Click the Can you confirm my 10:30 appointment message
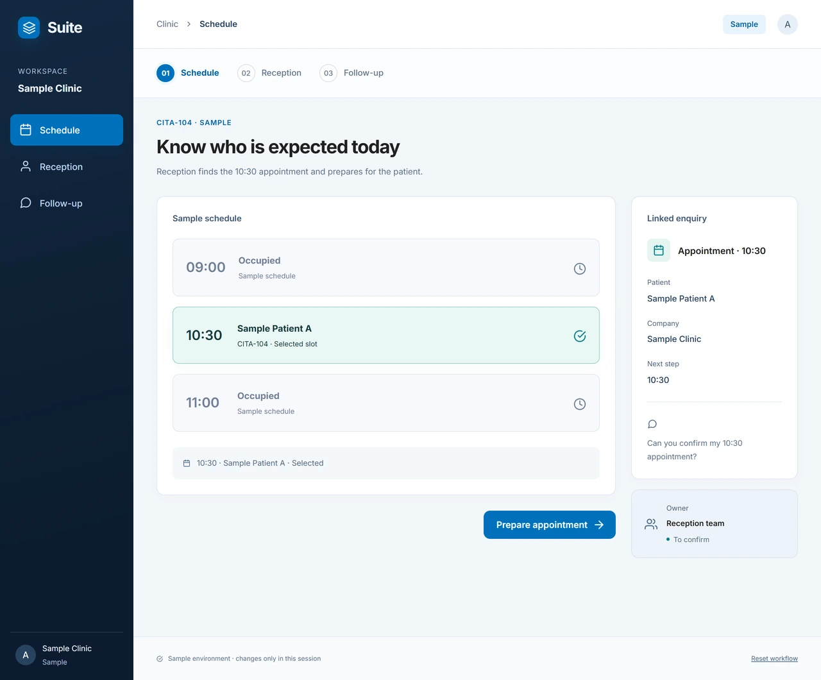 [695, 450]
